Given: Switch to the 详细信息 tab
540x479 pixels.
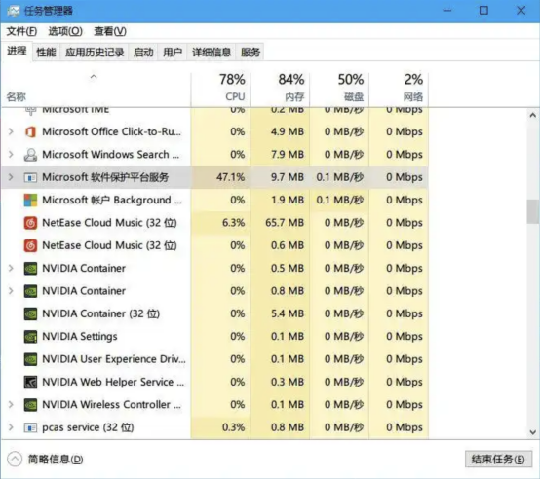Looking at the screenshot, I should coord(212,53).
